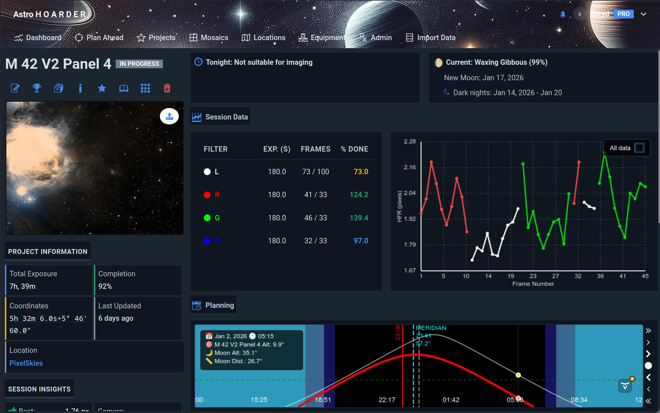Enable the All data checkbox

tap(639, 148)
